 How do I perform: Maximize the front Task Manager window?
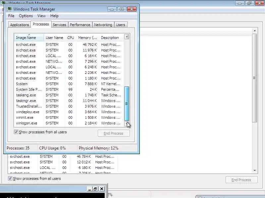pyautogui.click(x=122, y=9)
